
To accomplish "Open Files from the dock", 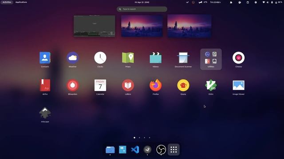I will tap(110, 150).
